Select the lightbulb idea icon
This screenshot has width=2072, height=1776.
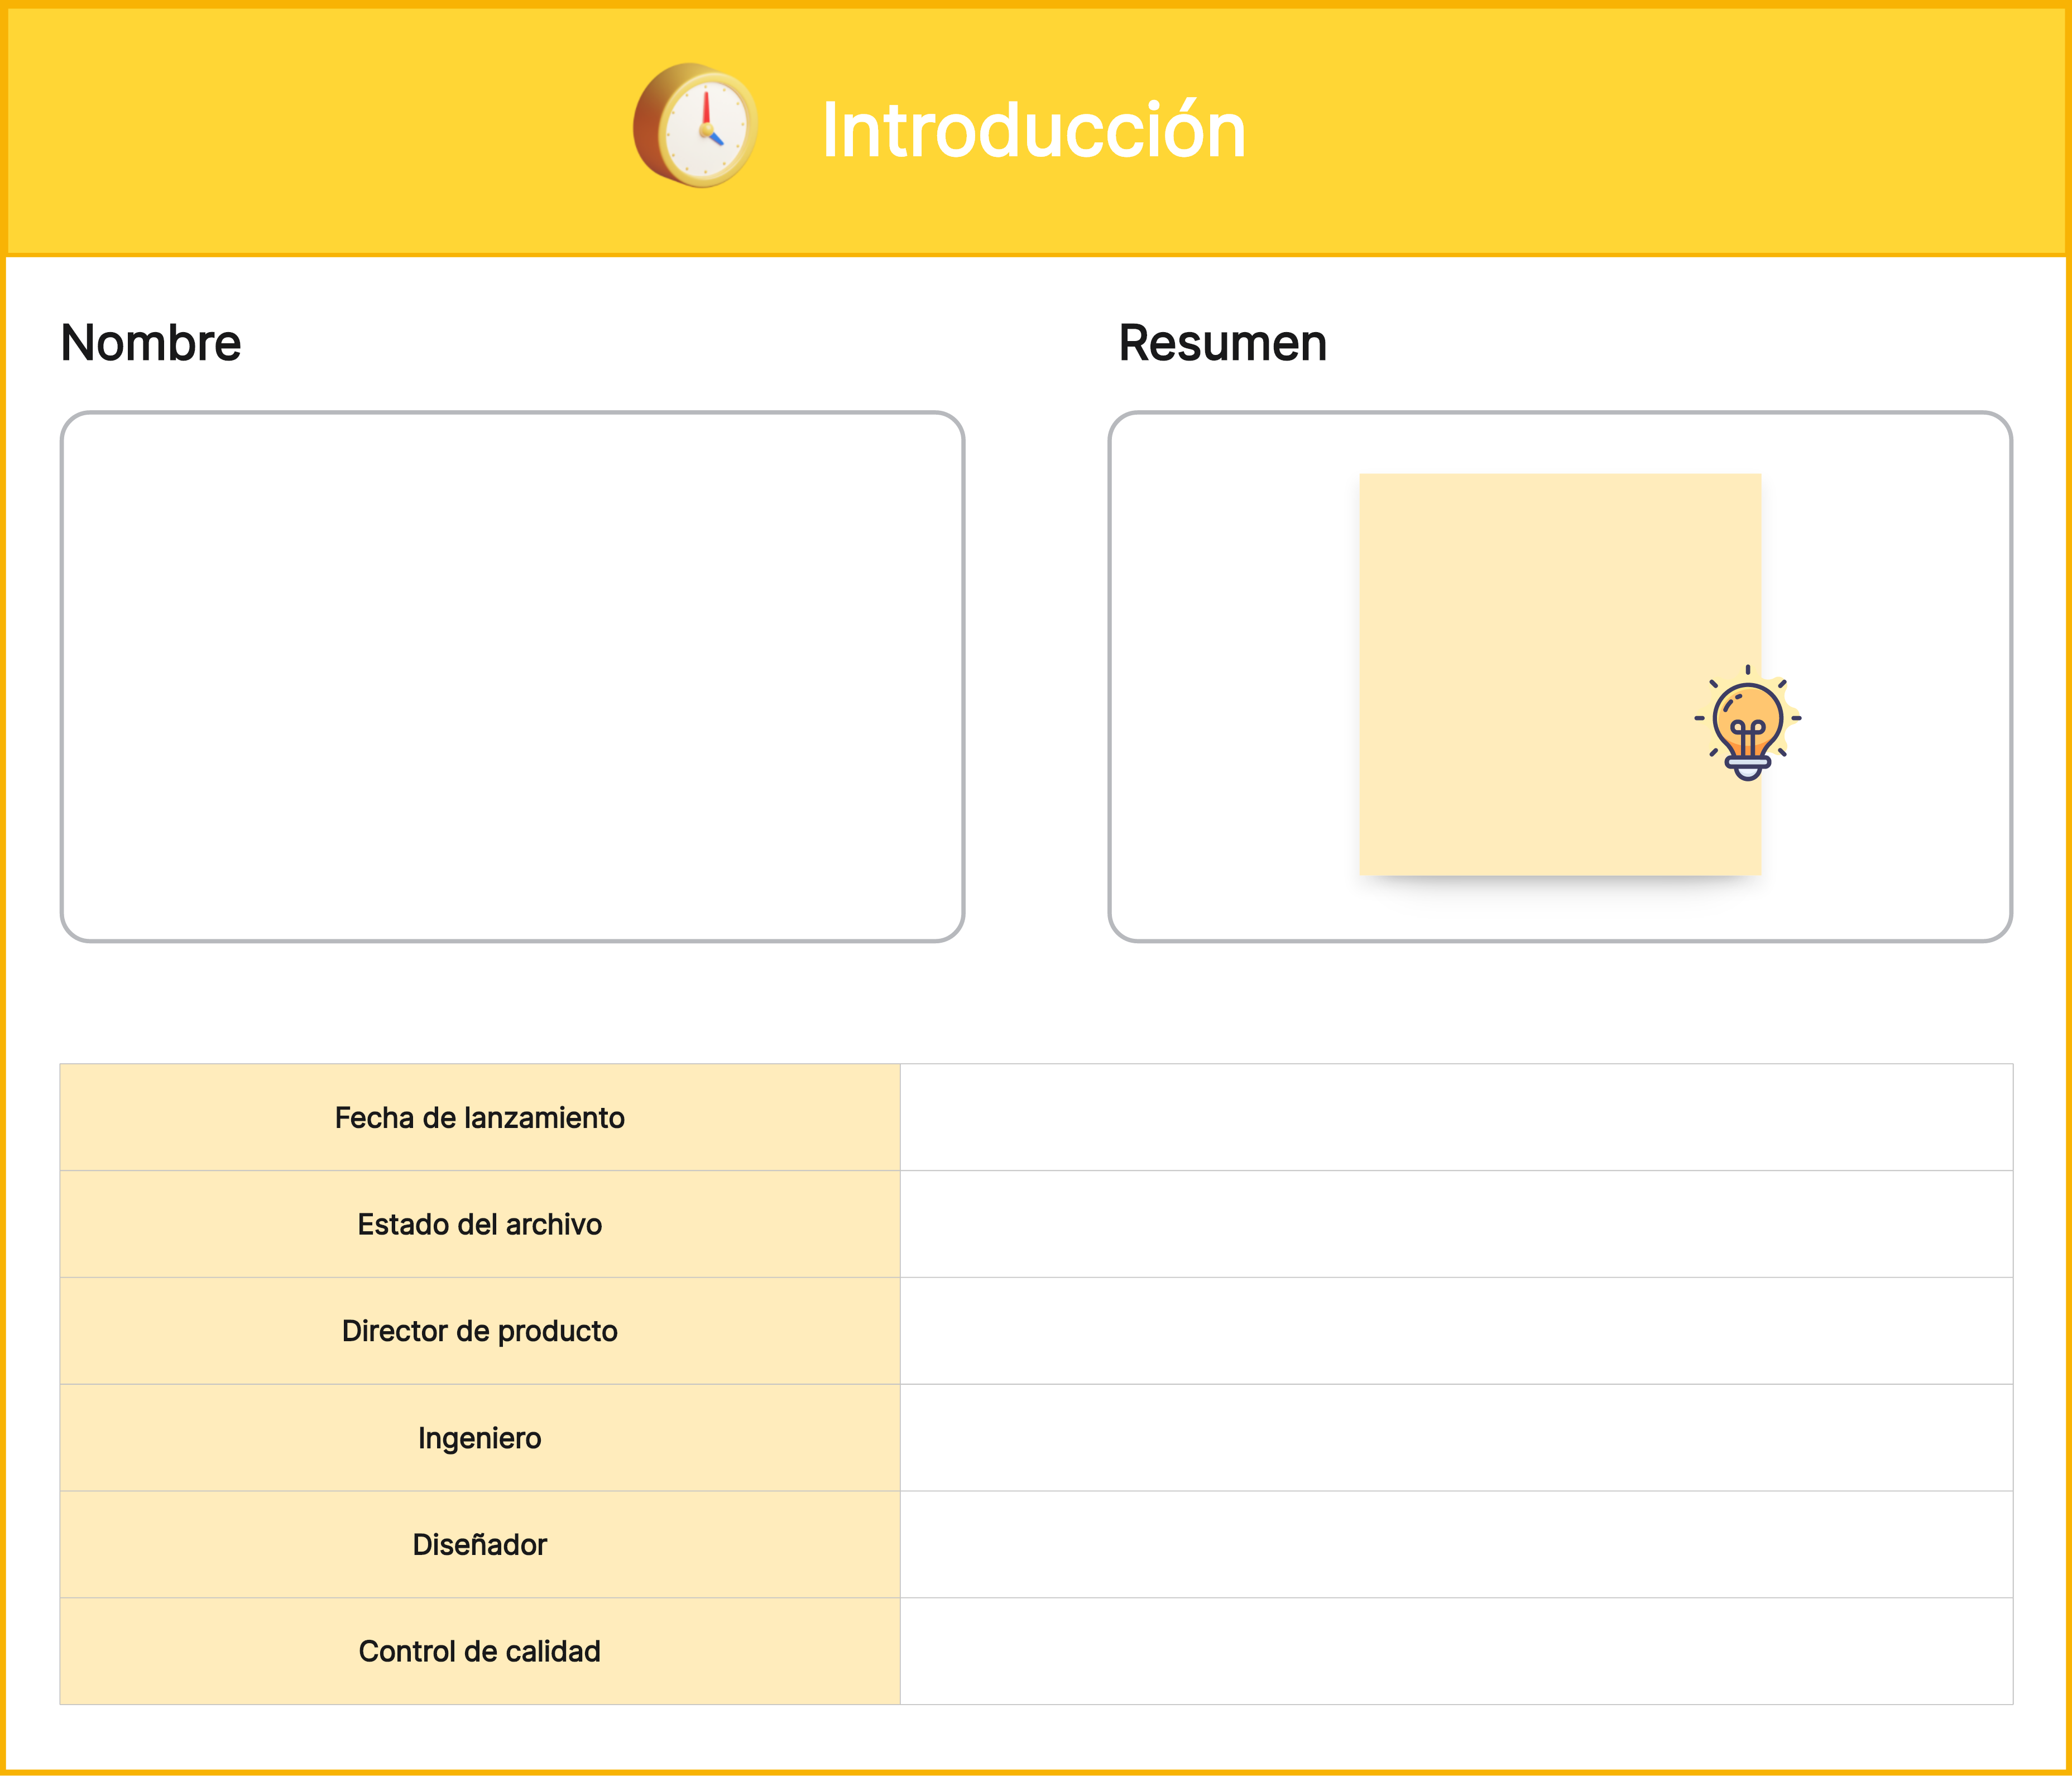tap(1747, 722)
